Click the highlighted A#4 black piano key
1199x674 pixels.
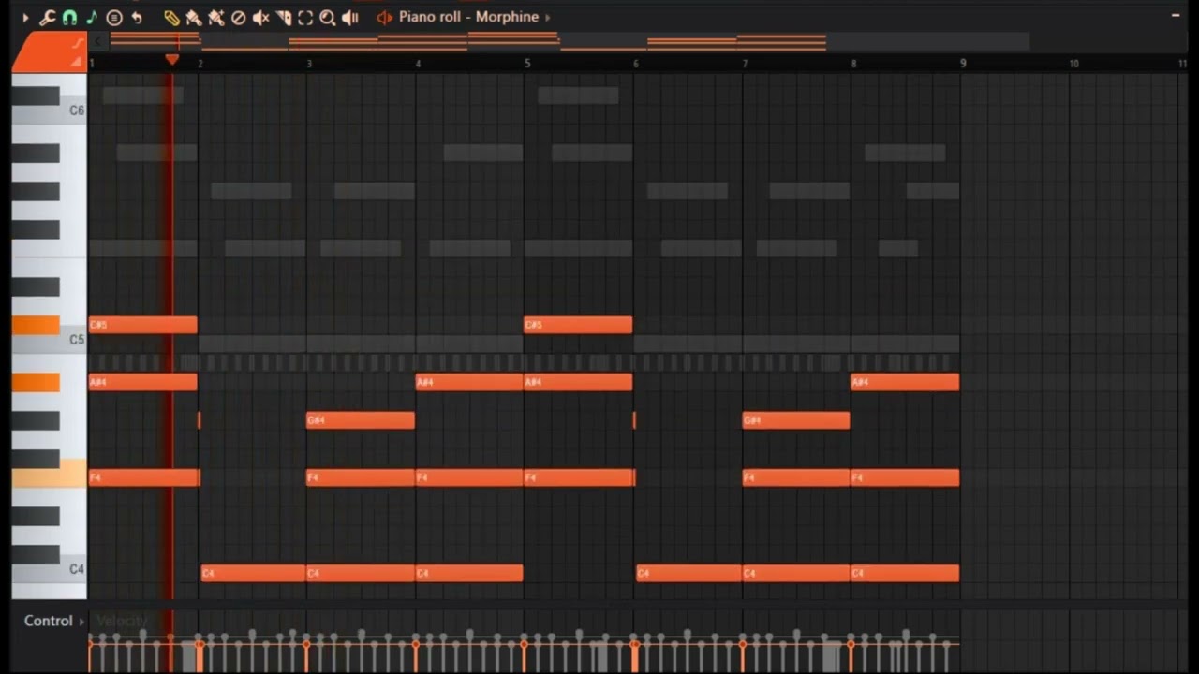[36, 382]
